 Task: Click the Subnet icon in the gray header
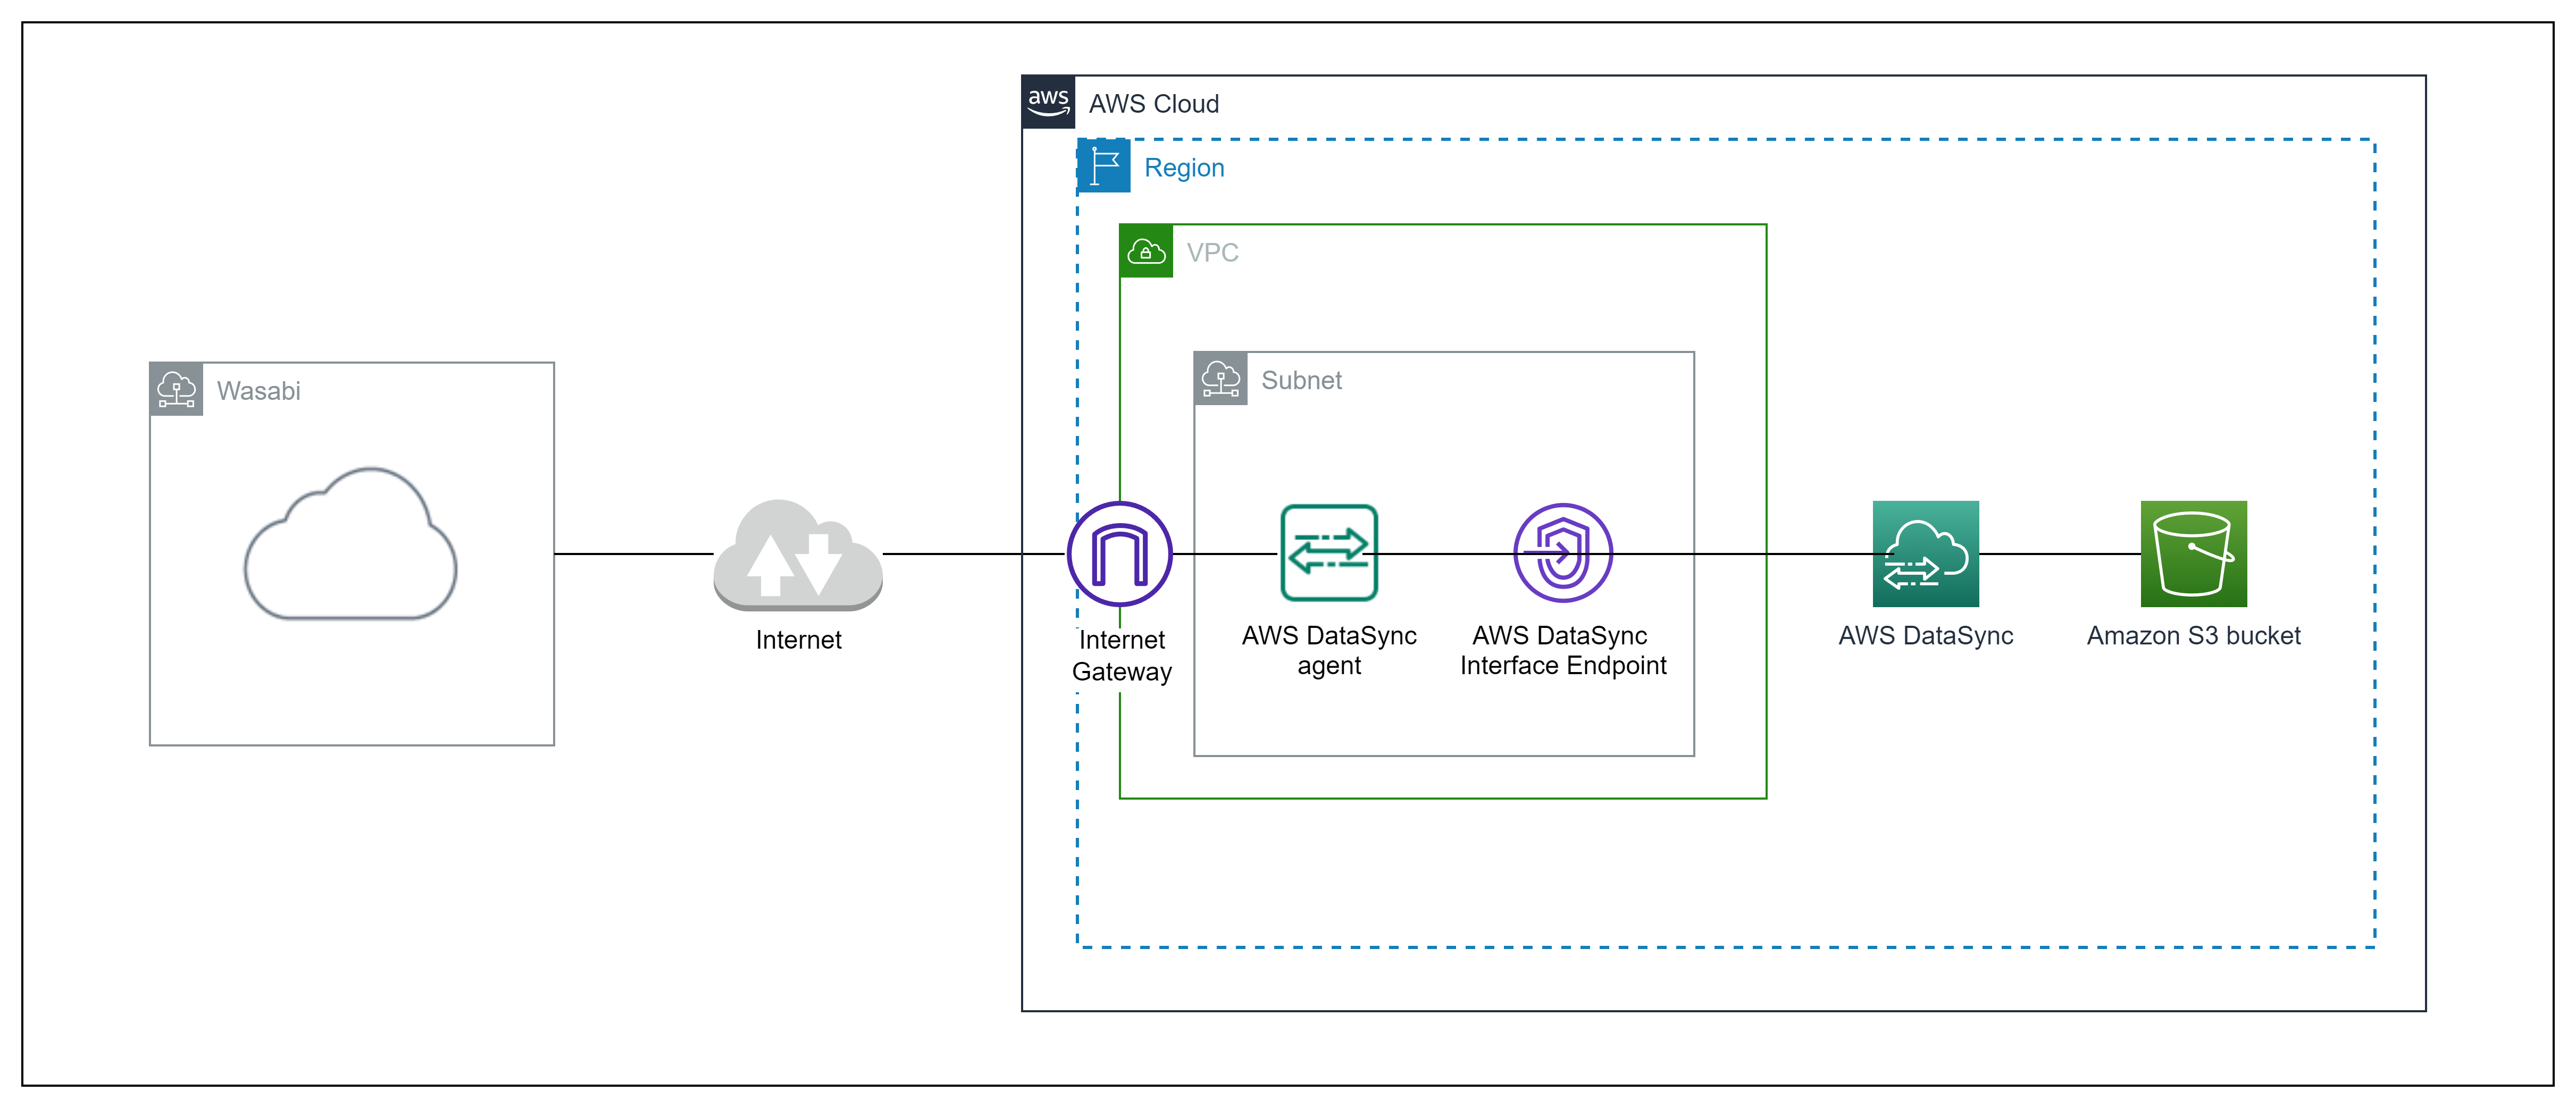coord(1221,379)
